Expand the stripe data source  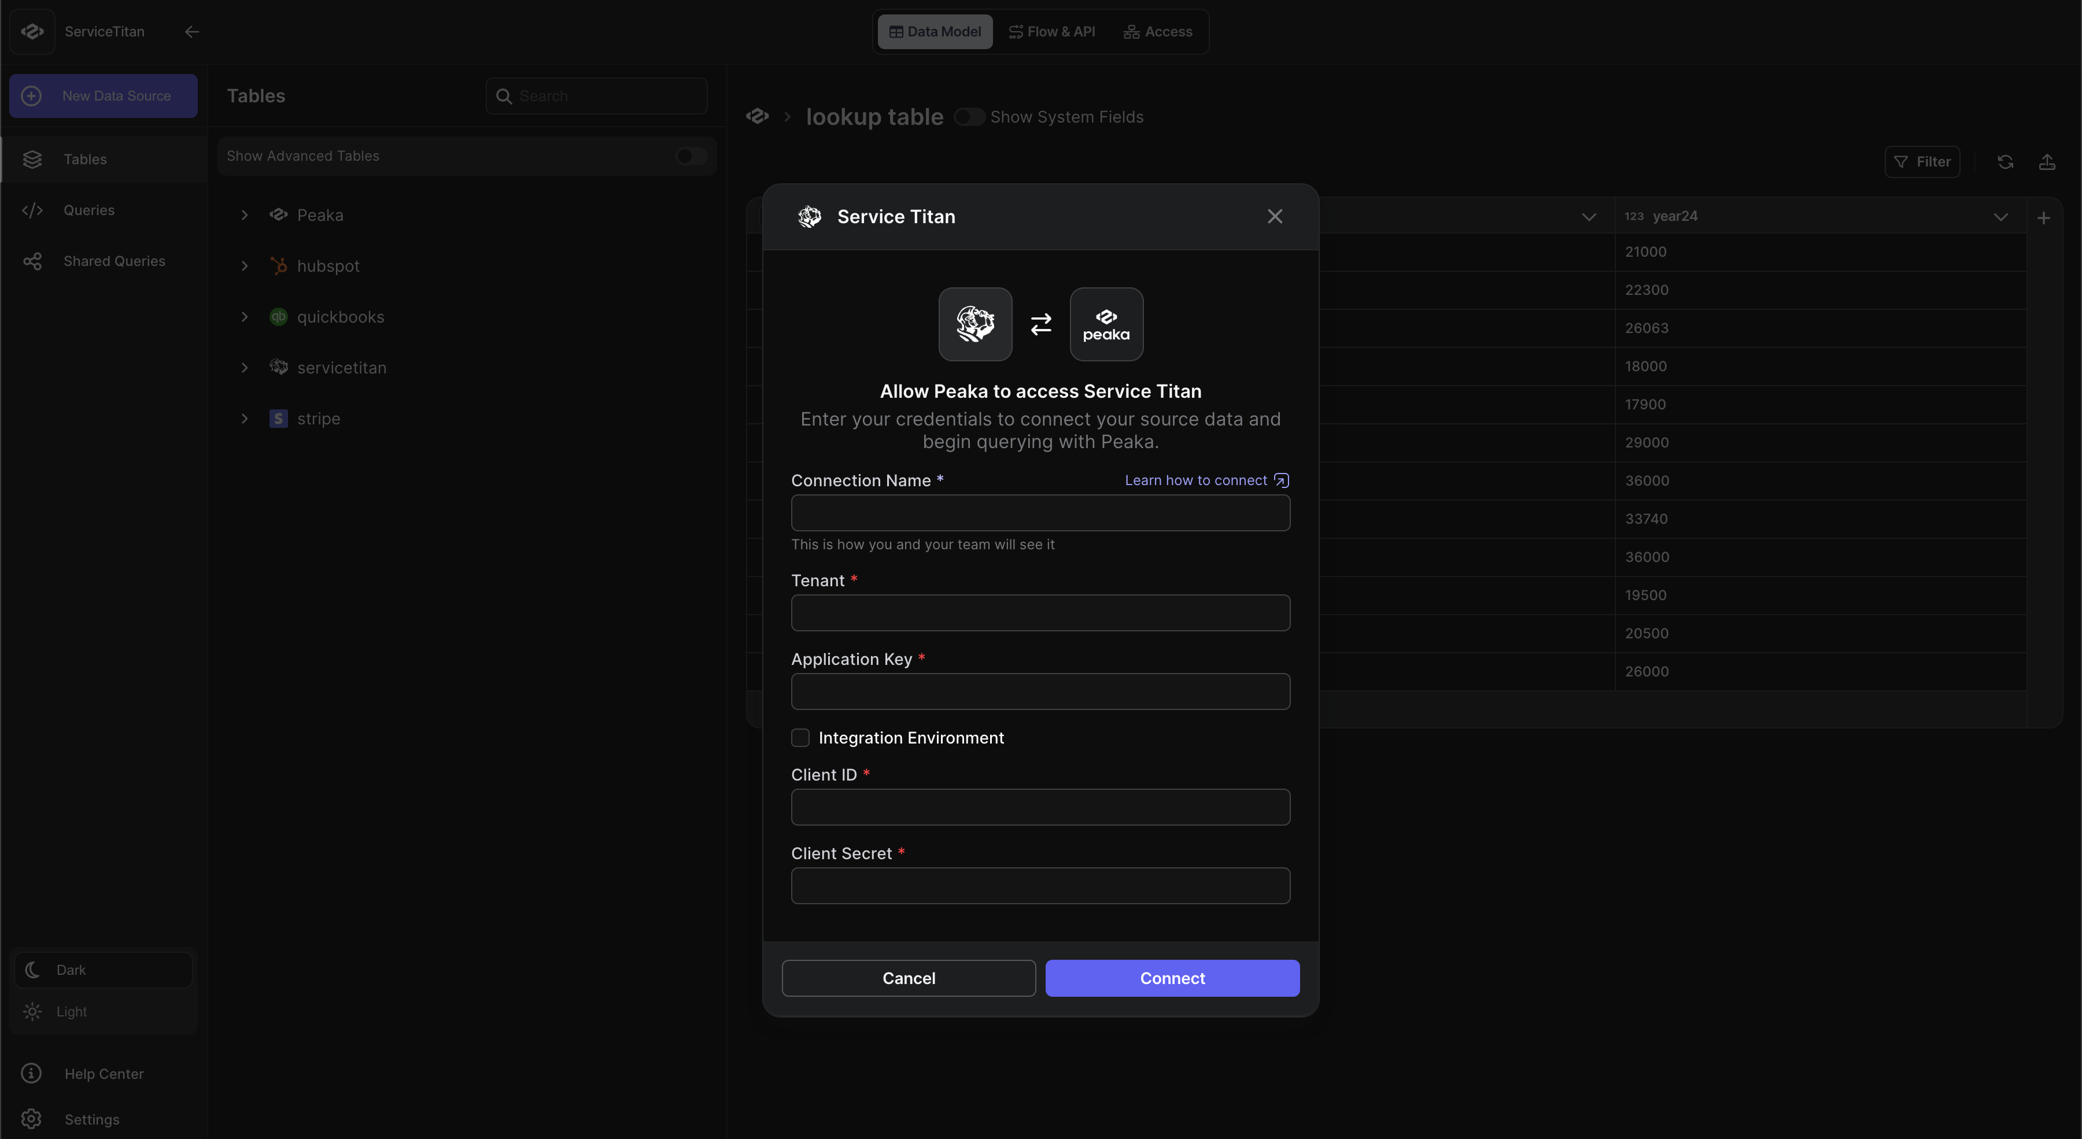[x=245, y=419]
